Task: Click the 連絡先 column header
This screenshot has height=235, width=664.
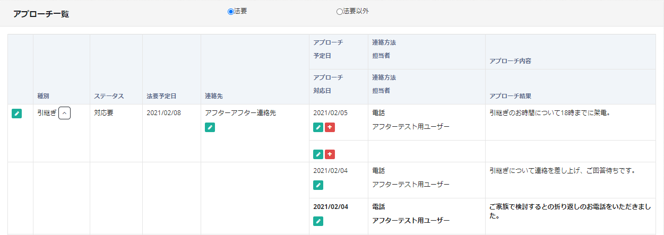Action: [x=213, y=96]
